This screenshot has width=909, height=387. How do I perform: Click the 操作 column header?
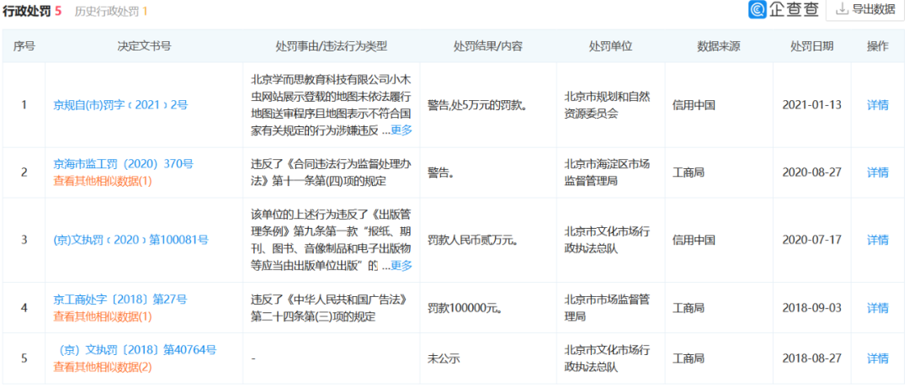pyautogui.click(x=878, y=46)
